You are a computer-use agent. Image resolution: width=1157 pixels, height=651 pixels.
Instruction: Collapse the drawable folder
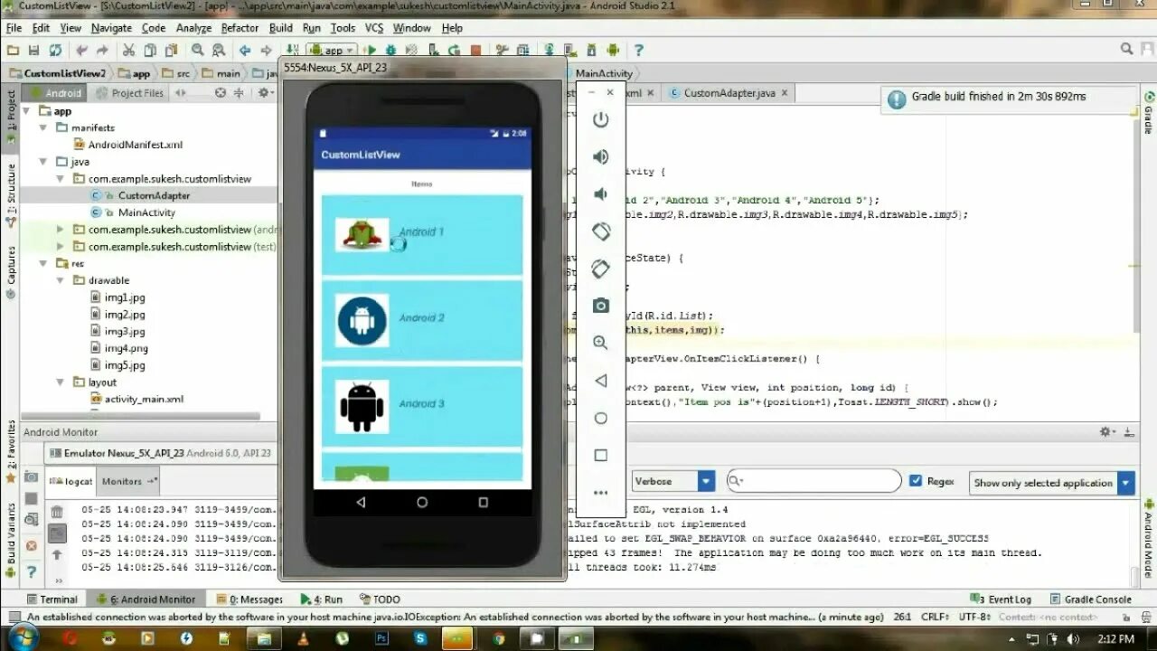tap(60, 280)
